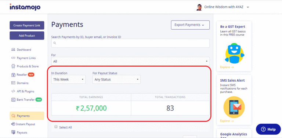Click the Payments page heading
The height and width of the screenshot is (138, 282).
67,25
